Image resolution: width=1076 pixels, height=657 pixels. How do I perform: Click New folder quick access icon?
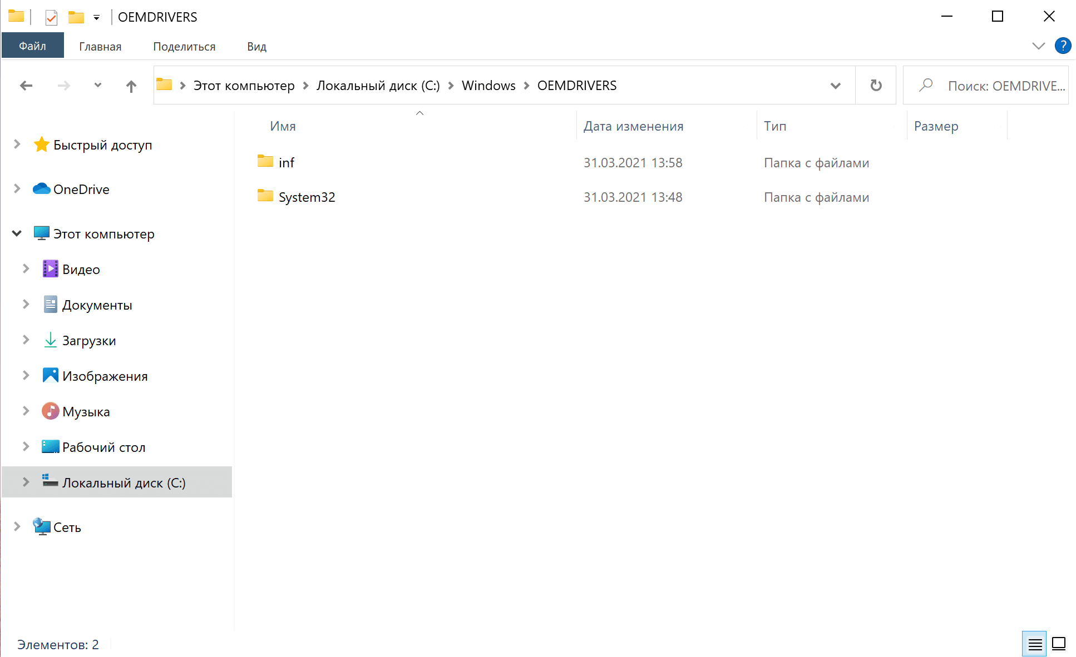coord(76,17)
